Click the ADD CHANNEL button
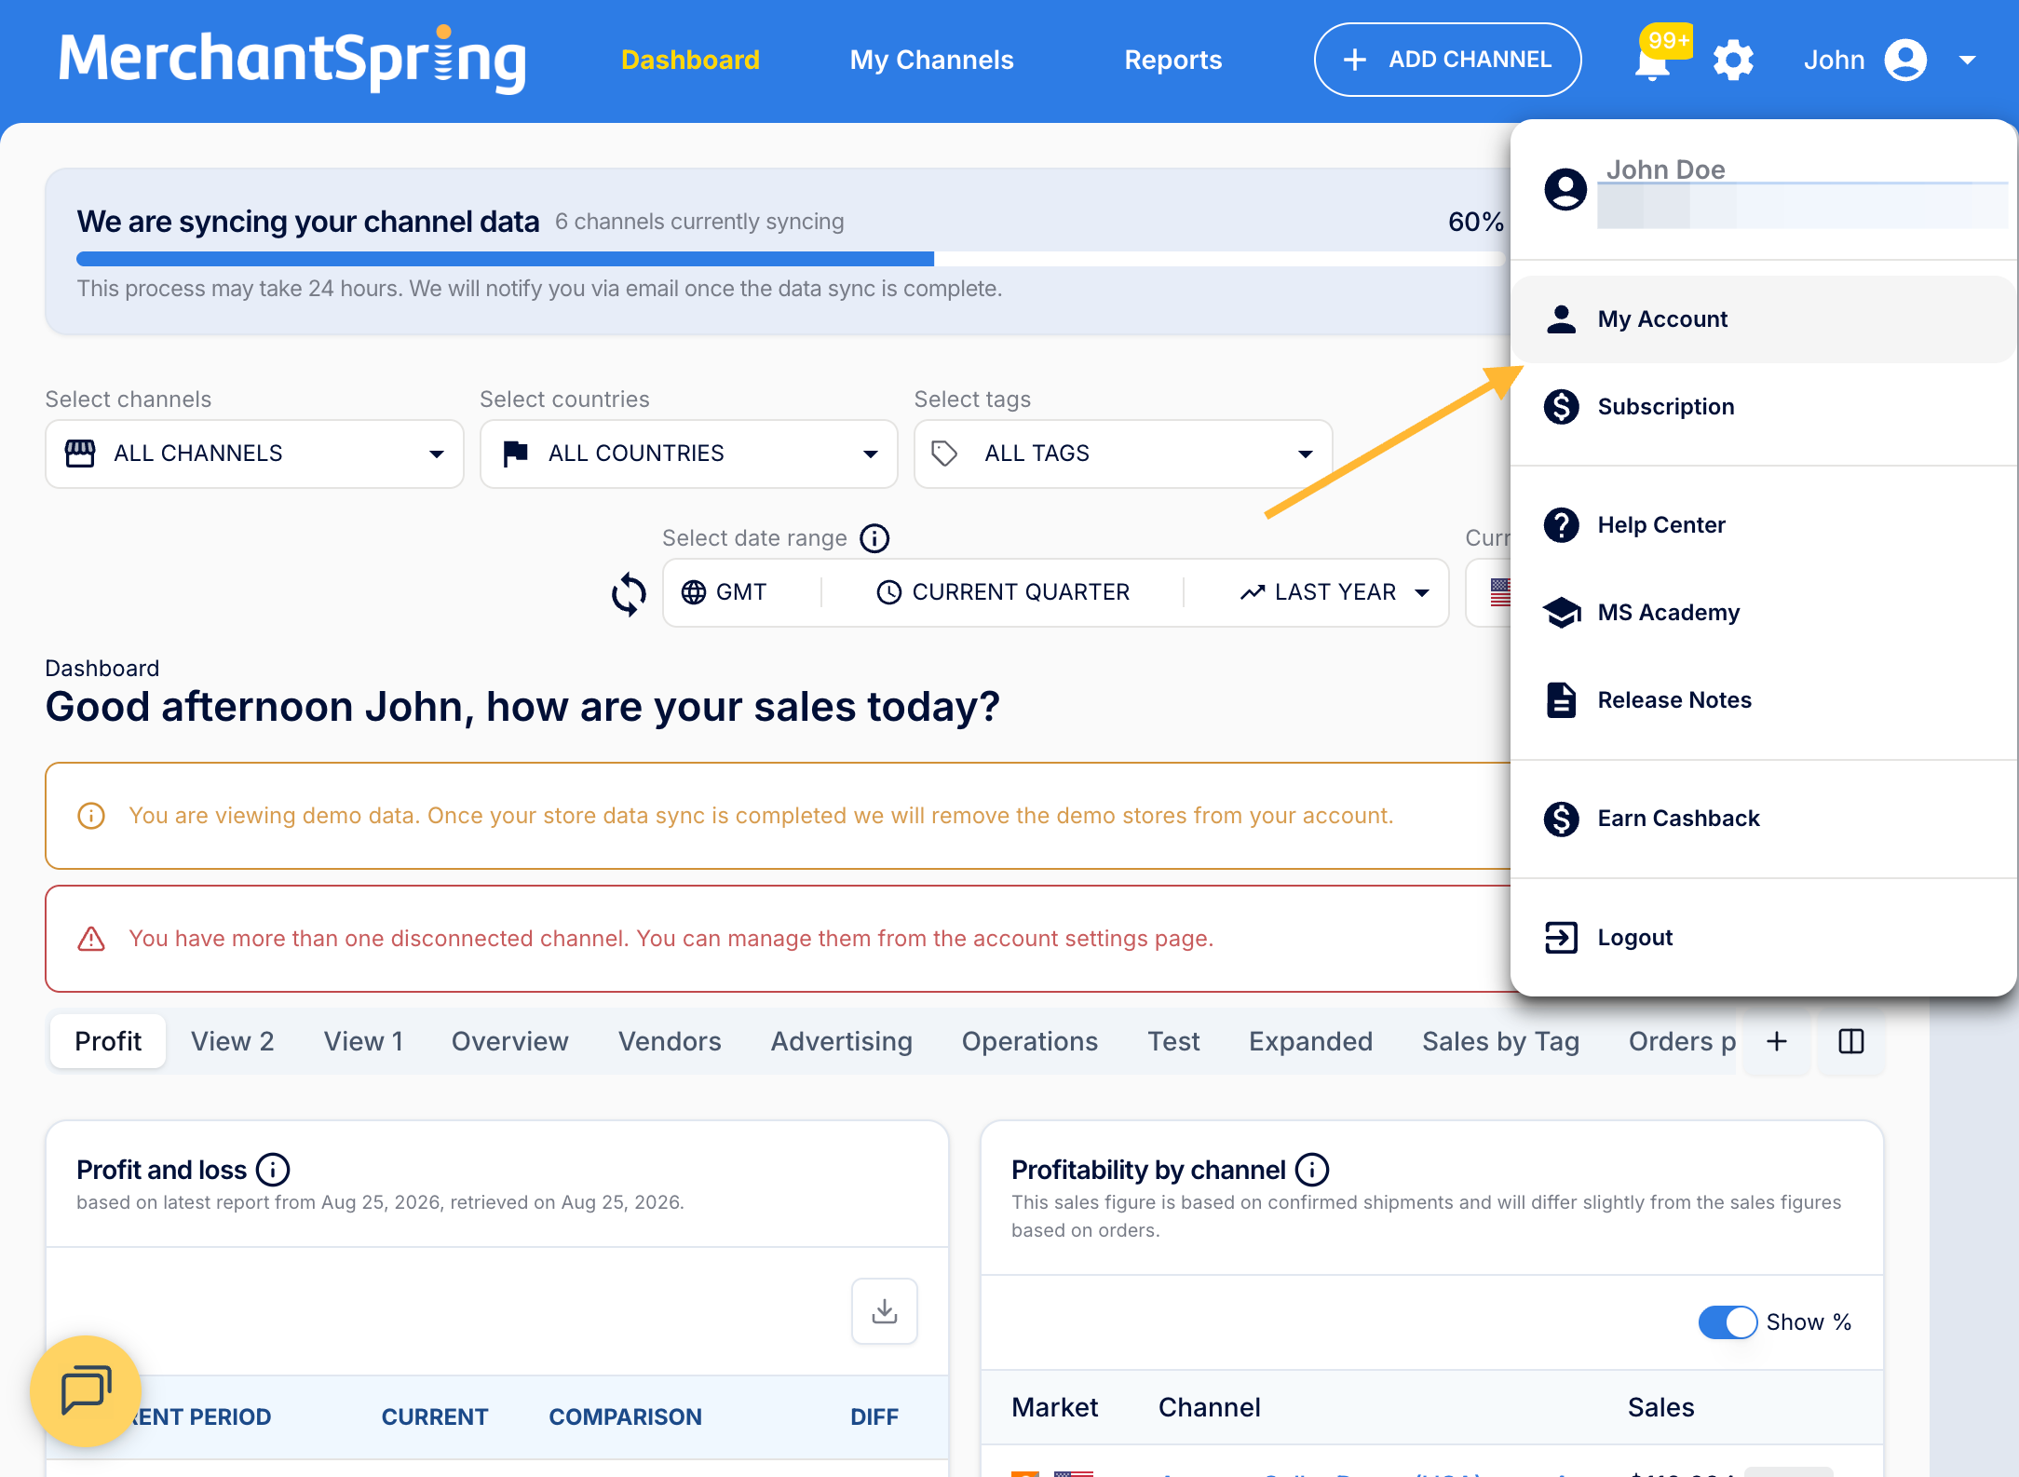2019x1477 pixels. click(x=1447, y=60)
